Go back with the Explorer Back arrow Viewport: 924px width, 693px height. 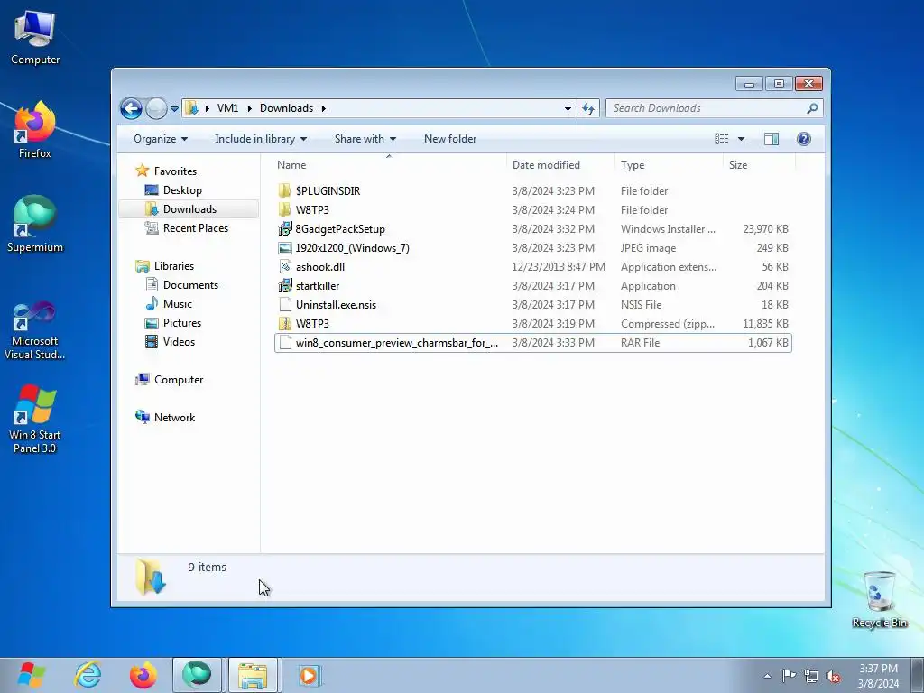131,108
